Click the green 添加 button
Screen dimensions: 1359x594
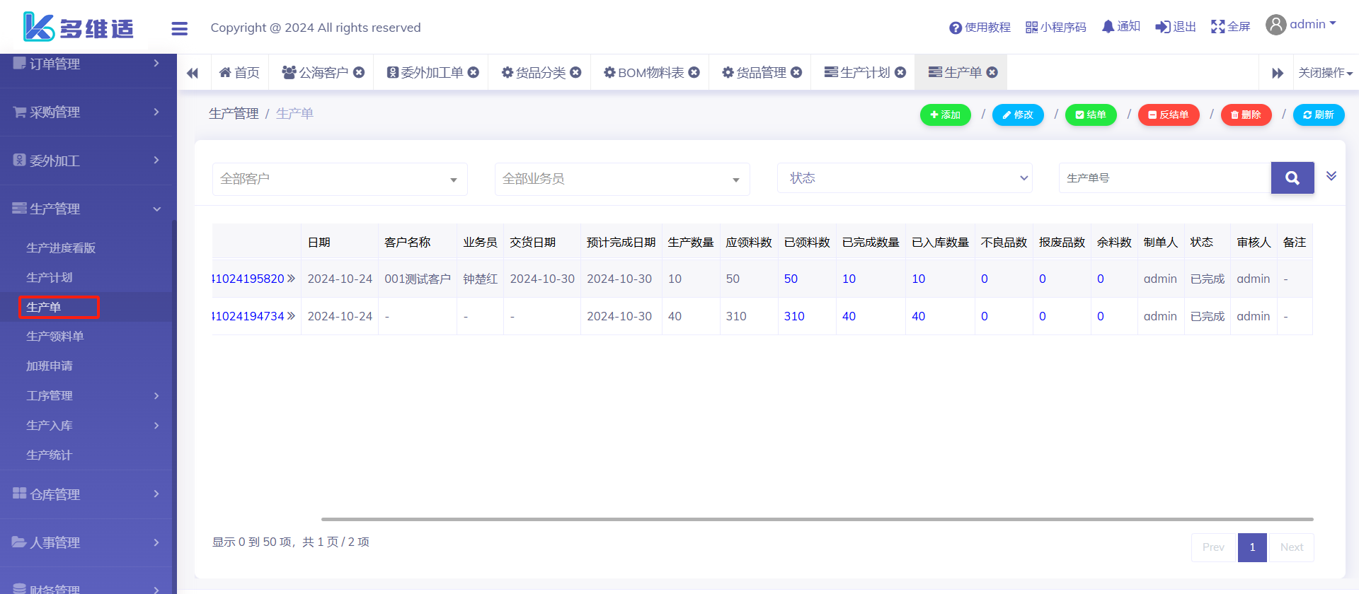(x=945, y=115)
